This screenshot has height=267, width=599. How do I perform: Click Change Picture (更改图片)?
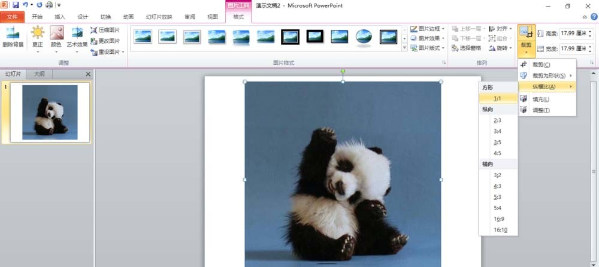pyautogui.click(x=105, y=41)
